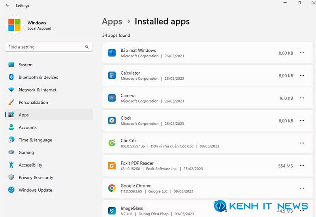Open more options for Bảo mật Windows

(x=302, y=53)
